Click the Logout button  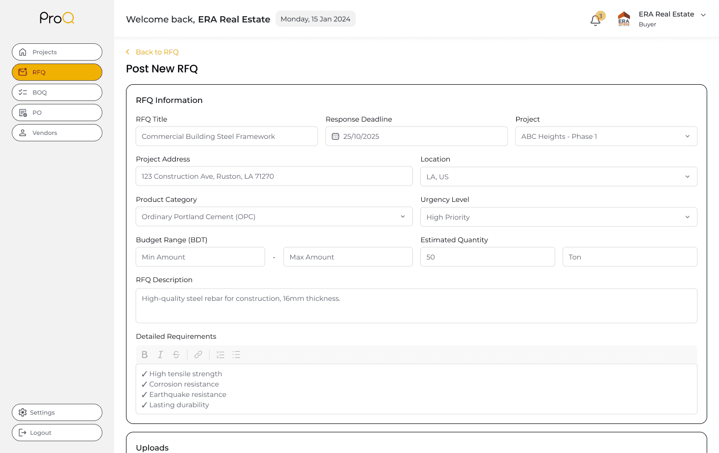coord(57,433)
